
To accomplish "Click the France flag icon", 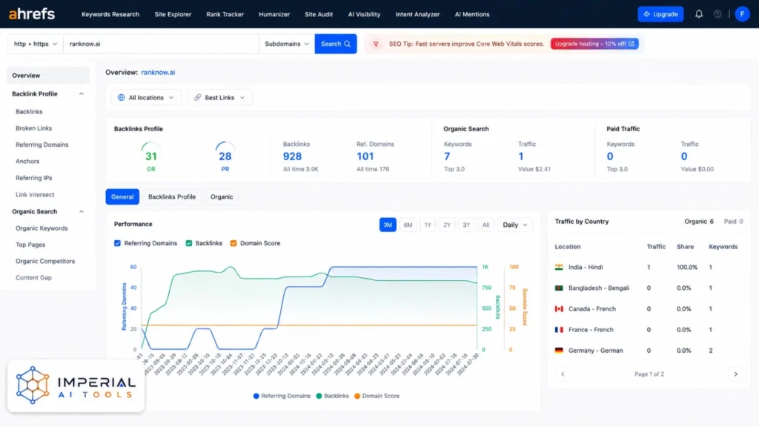I will pyautogui.click(x=559, y=330).
